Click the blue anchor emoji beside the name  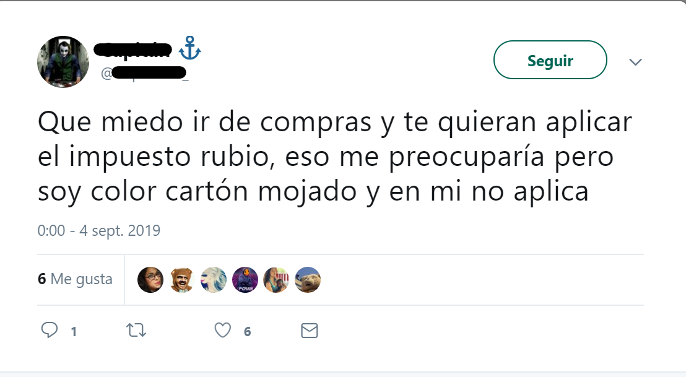pyautogui.click(x=190, y=48)
